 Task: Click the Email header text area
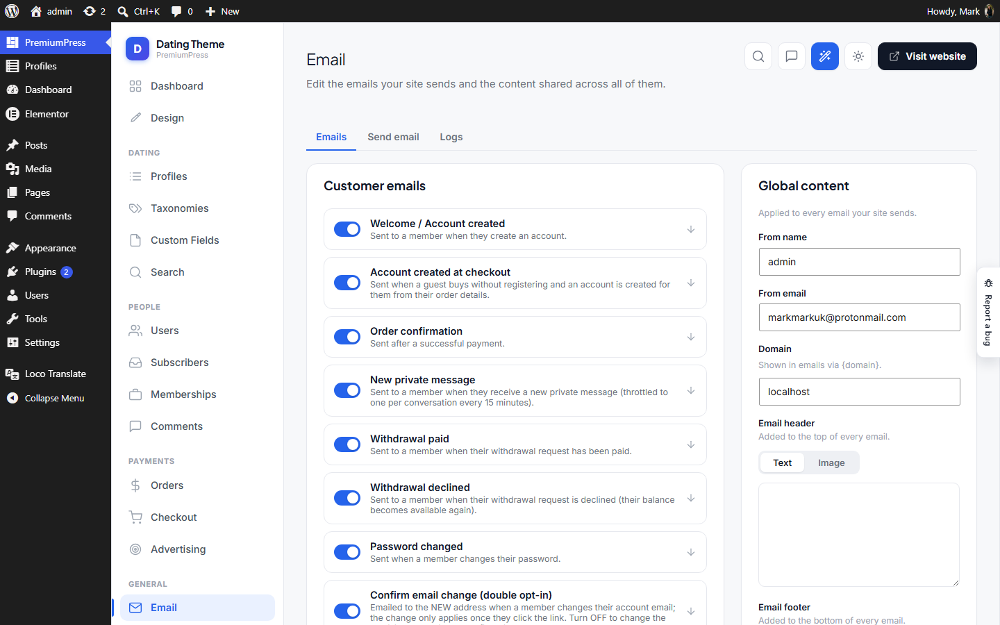[x=859, y=535]
